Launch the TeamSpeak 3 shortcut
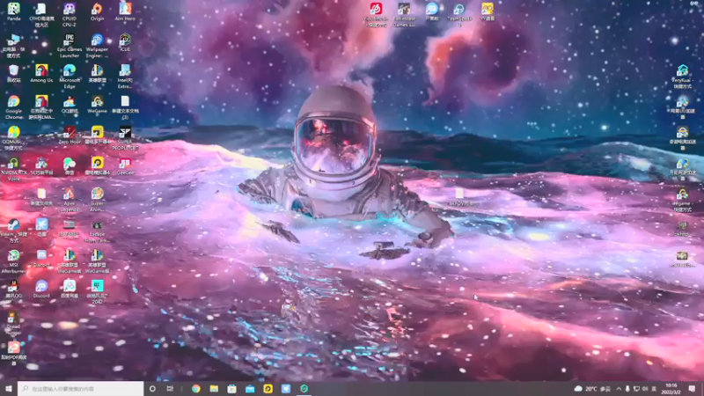Screen dimensions: 704x396 tap(459, 14)
